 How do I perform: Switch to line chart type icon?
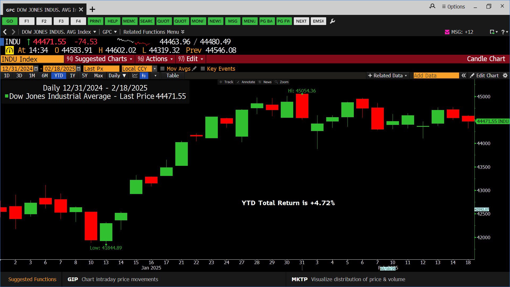(x=135, y=76)
